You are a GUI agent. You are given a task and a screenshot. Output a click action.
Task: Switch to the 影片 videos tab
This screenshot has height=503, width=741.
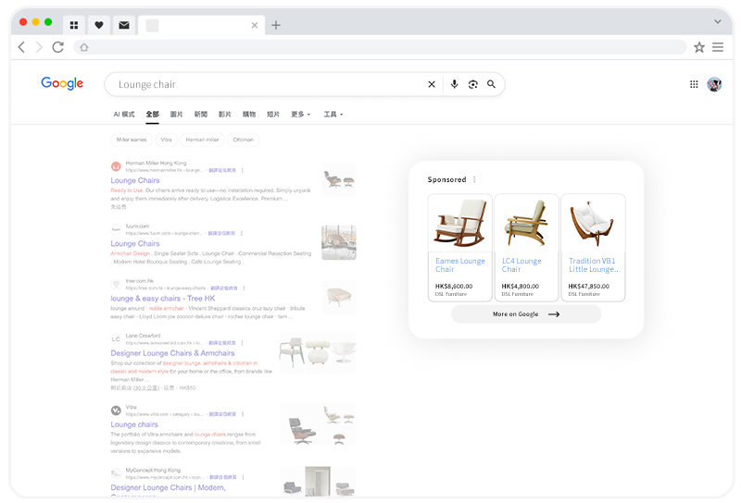225,114
